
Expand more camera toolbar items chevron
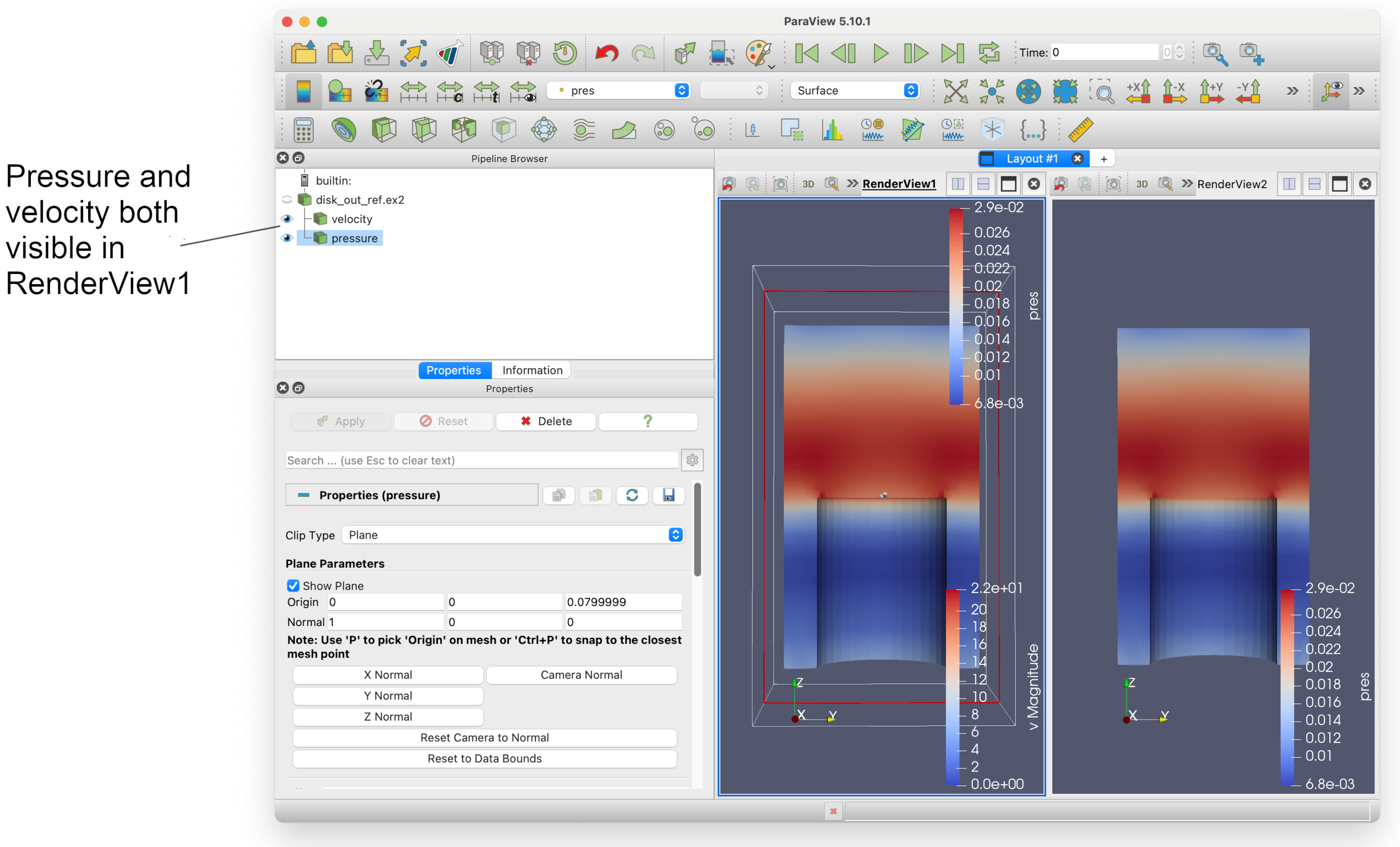1292,91
